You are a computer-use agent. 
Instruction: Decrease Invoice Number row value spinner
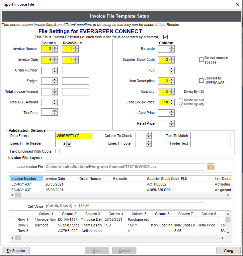75,51
